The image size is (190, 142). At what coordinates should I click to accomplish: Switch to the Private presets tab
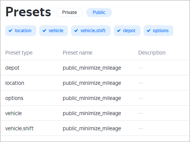point(70,12)
